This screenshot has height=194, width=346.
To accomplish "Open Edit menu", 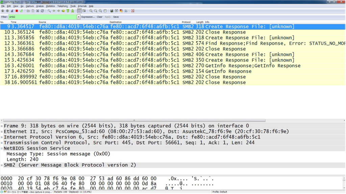I will [x=9, y=6].
